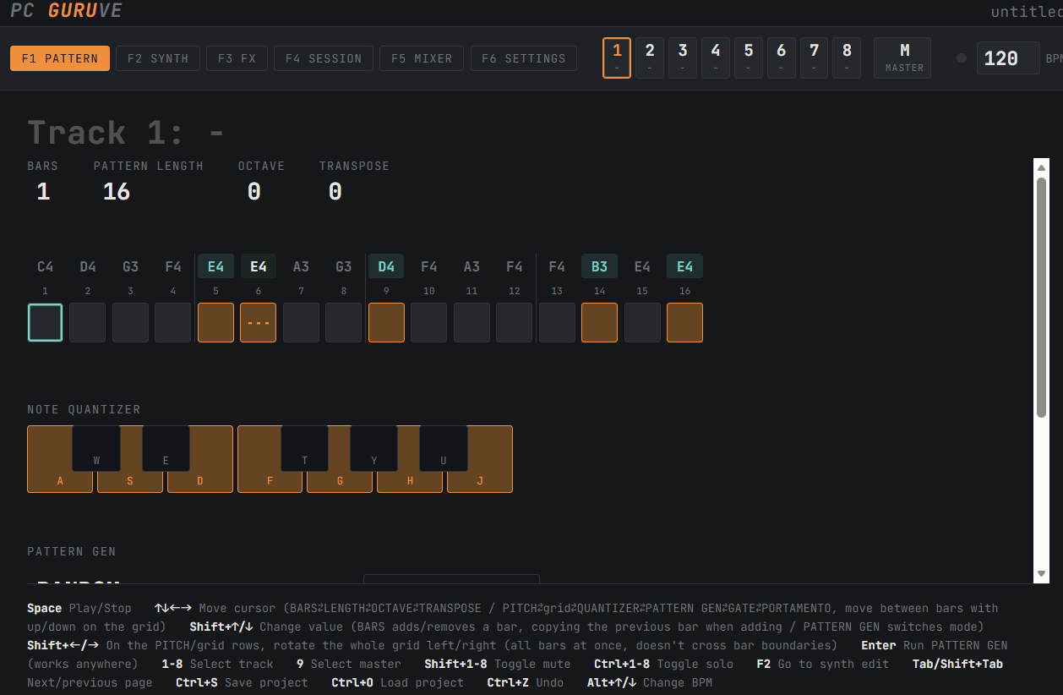This screenshot has height=695, width=1063.
Task: Select the A3 pitch above step 7
Action: click(301, 266)
